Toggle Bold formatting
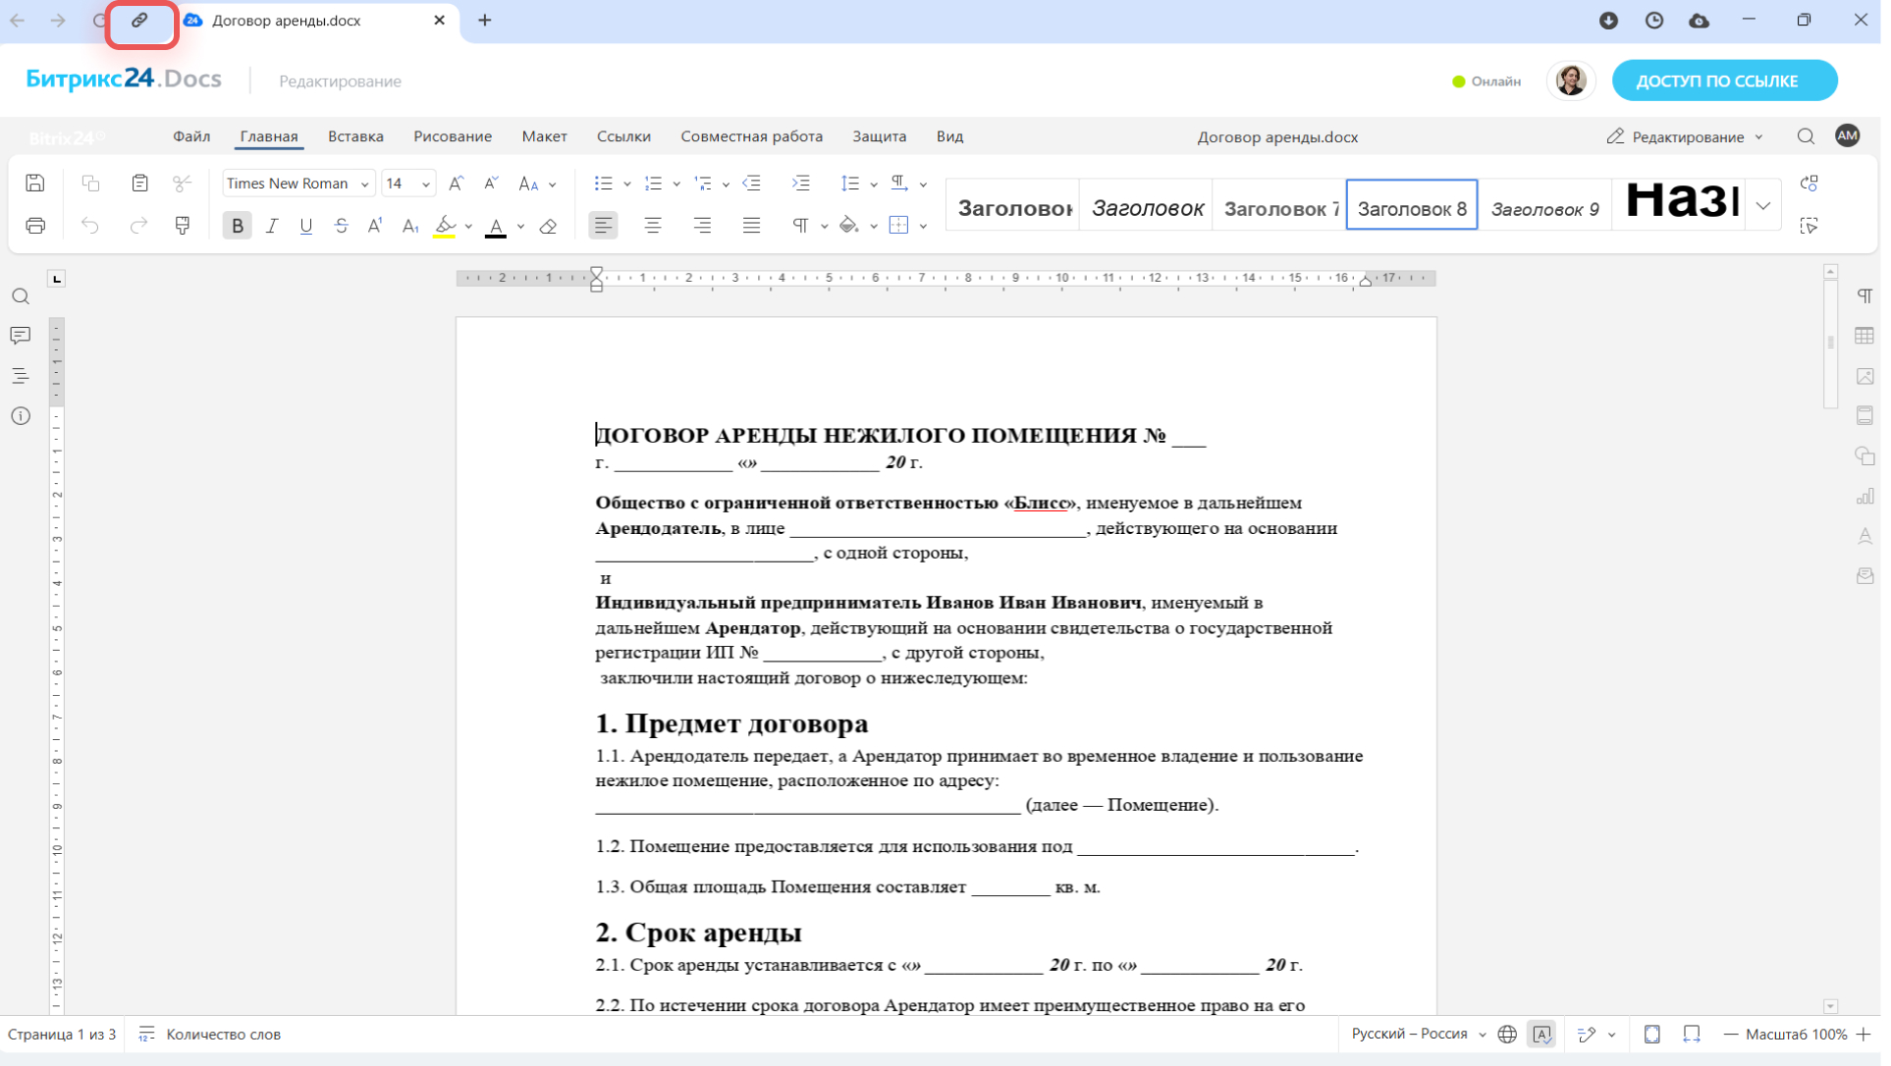Screen dimensions: 1891x1066 tap(237, 227)
